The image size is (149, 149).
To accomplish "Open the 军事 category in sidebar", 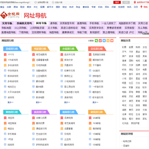I will click(x=131, y=87).
